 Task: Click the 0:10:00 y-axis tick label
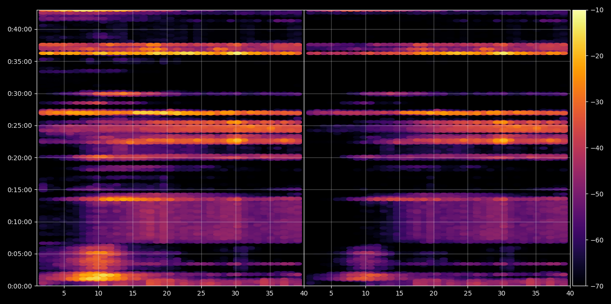[19, 222]
